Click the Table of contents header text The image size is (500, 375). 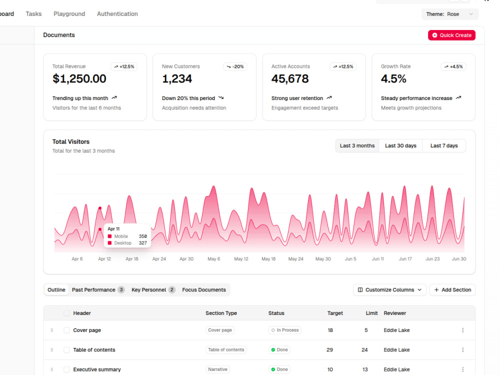pos(94,350)
